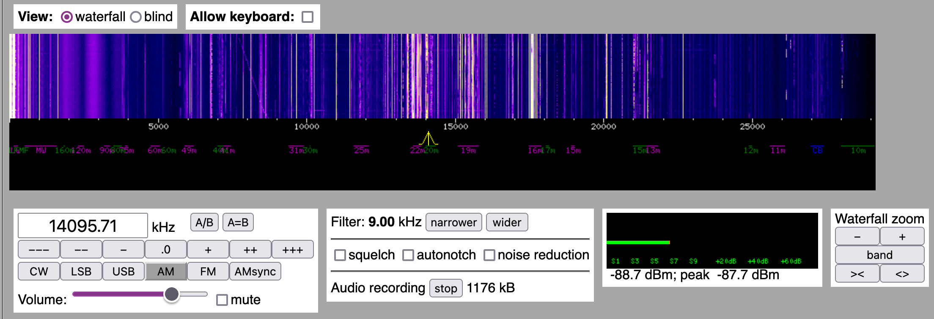Viewport: 934px width, 319px height.
Task: Click the frequency input field
Action: tap(83, 225)
